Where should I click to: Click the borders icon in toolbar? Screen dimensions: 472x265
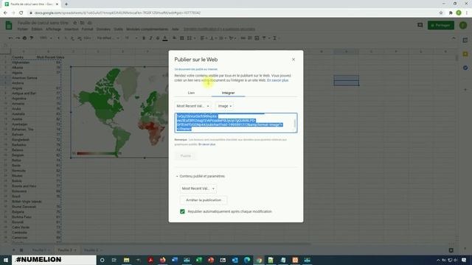(x=182, y=38)
